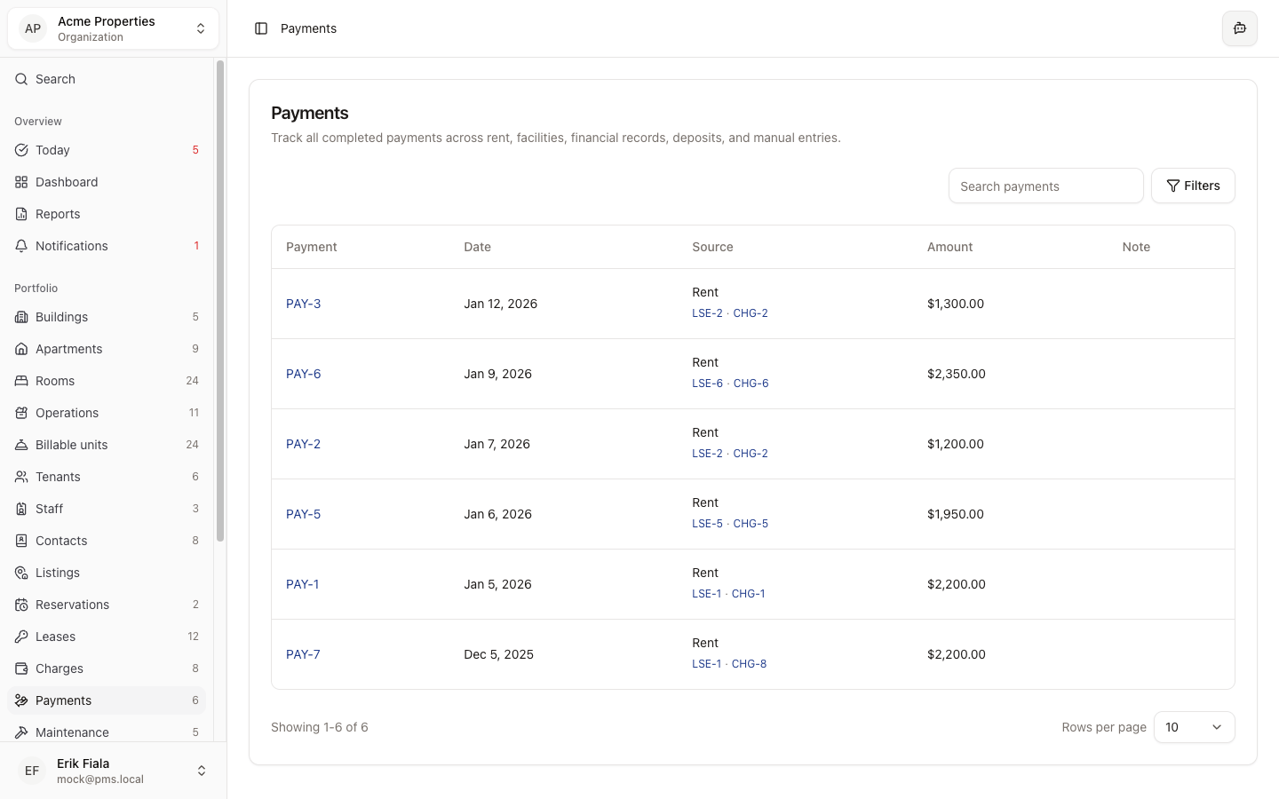The width and height of the screenshot is (1279, 799).
Task: Follow the LSE-6 lease link
Action: tap(707, 384)
